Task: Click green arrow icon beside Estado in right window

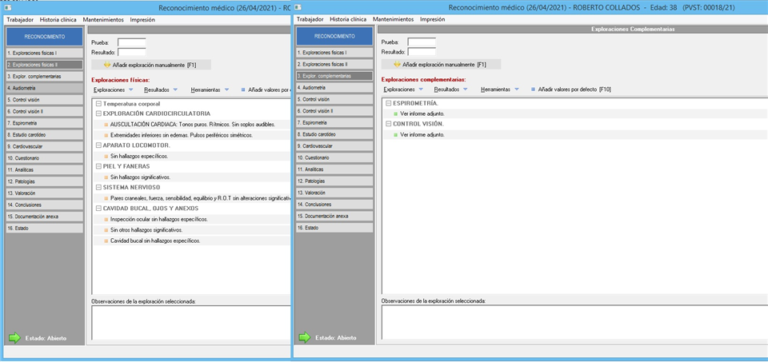Action: [x=303, y=338]
